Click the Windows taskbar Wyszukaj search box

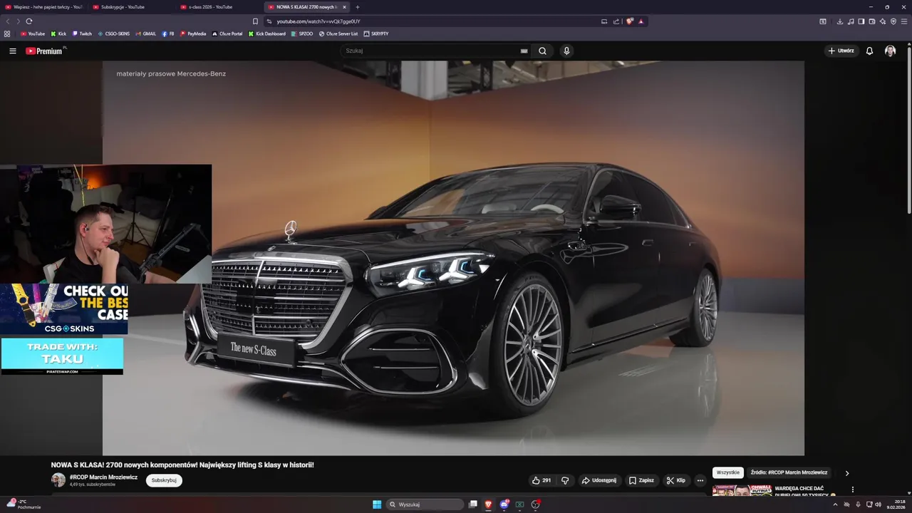coord(425,504)
